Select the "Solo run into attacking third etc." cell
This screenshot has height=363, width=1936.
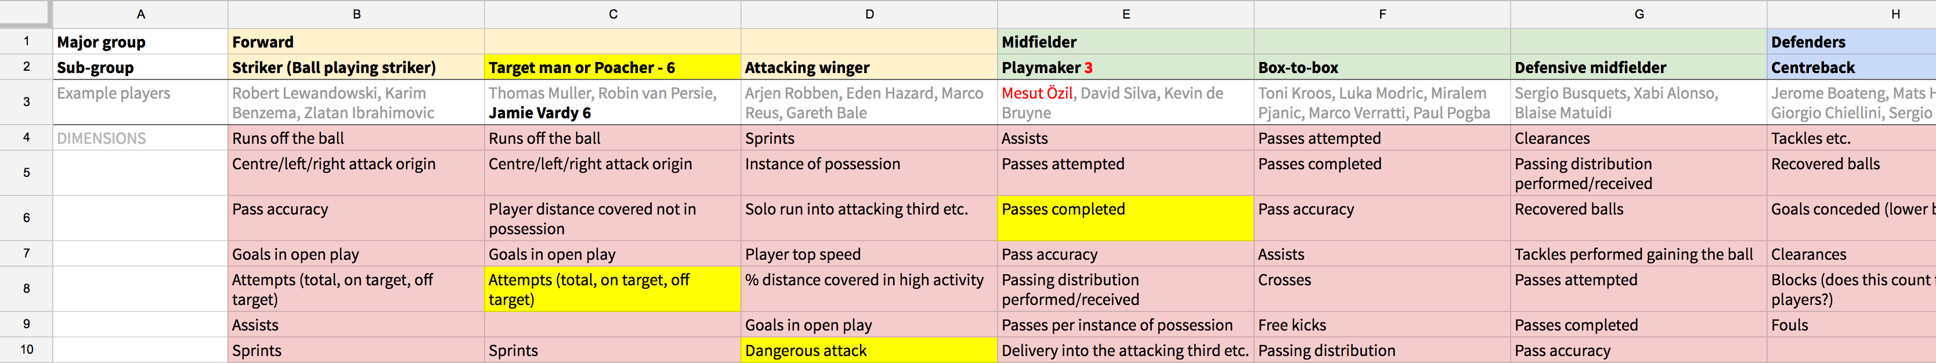(x=869, y=218)
